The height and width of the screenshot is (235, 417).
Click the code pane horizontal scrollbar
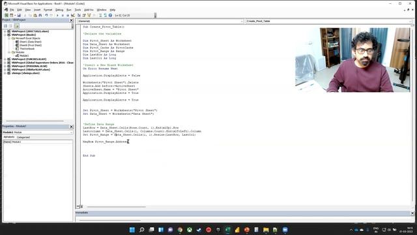[x=116, y=207]
